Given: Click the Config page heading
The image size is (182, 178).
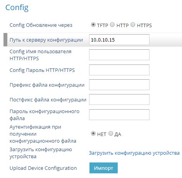Looking at the screenshot, I should [17, 8].
